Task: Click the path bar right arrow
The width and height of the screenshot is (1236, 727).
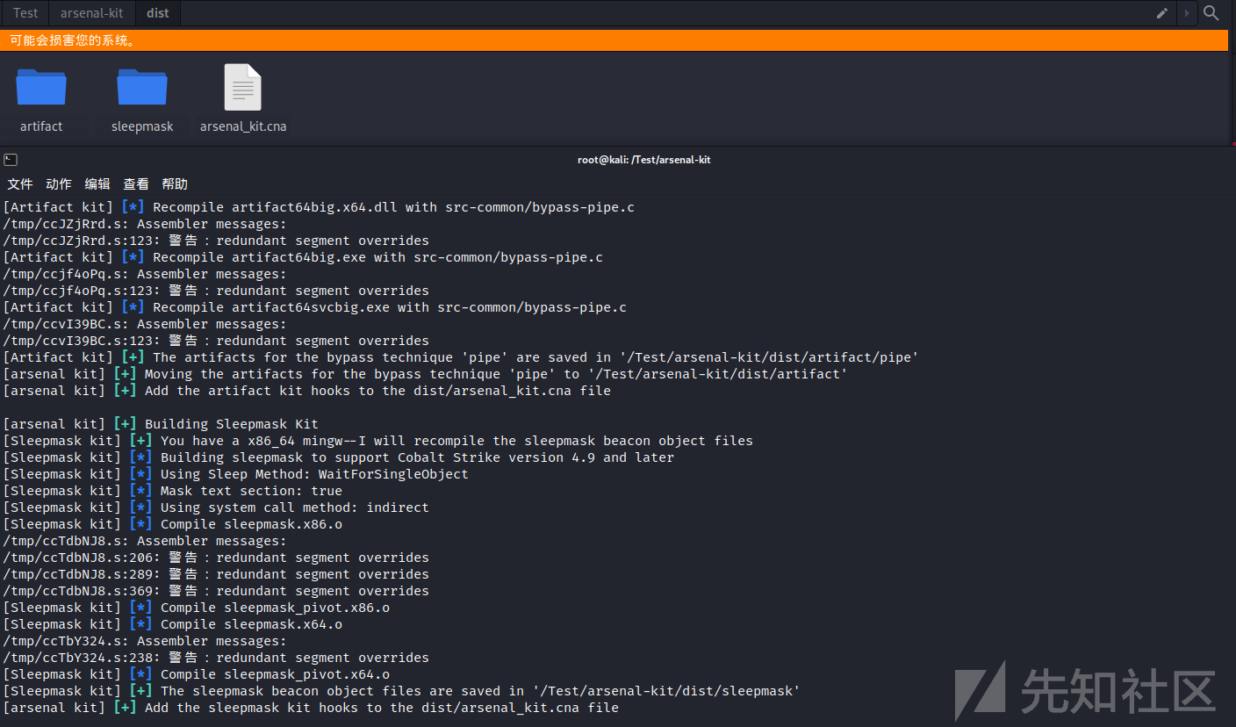Action: click(x=1187, y=13)
